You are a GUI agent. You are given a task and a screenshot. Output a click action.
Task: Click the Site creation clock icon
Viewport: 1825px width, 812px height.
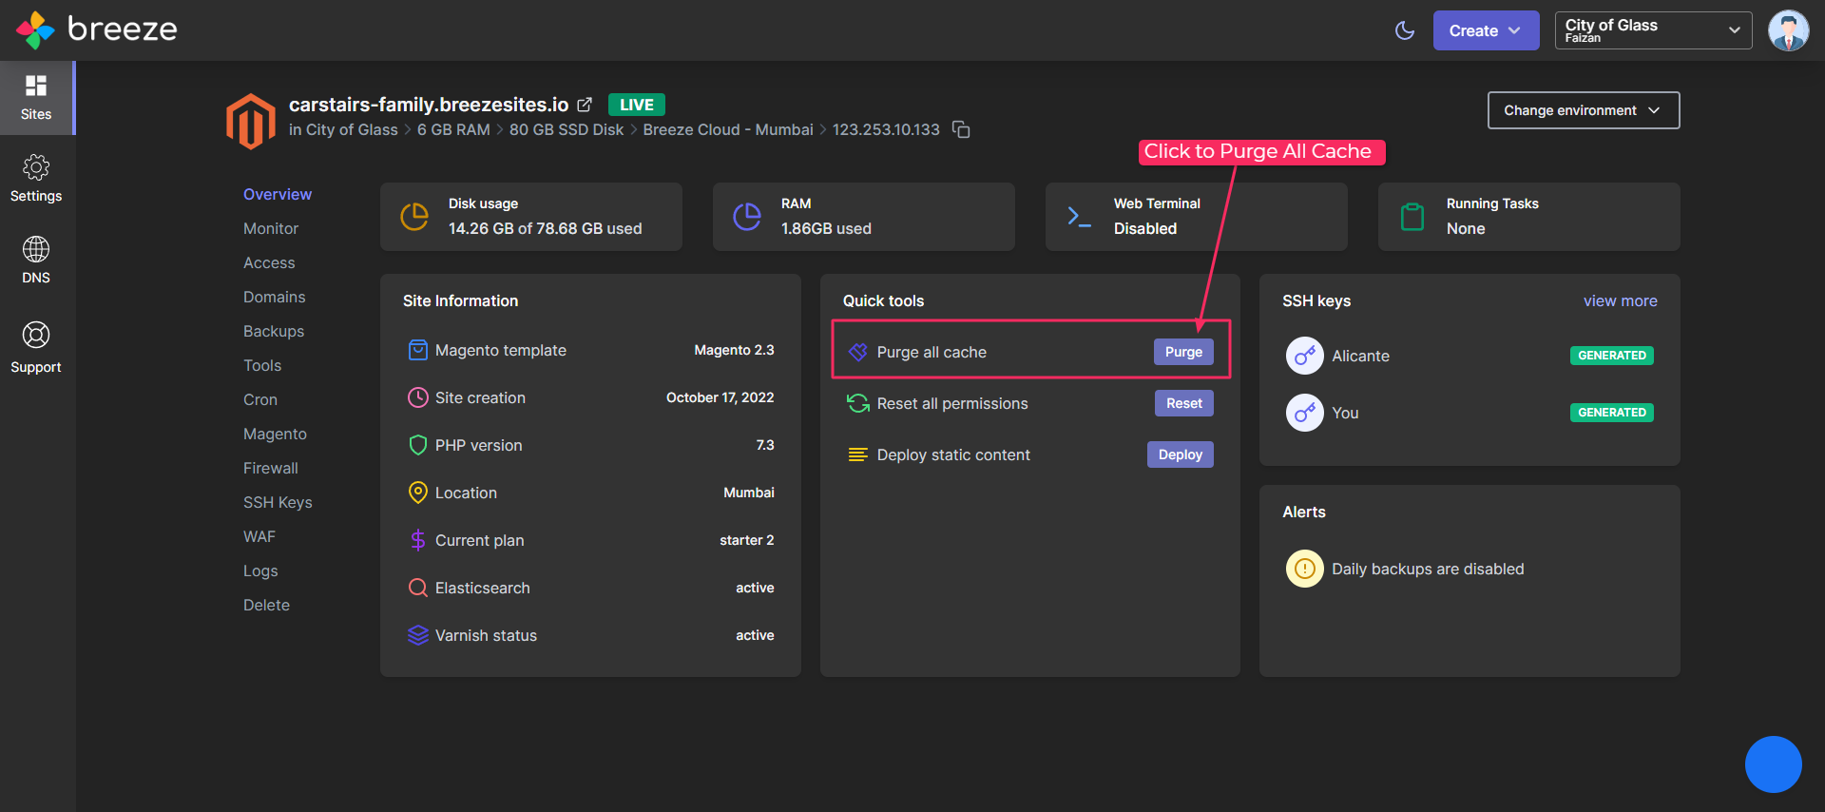pos(417,397)
